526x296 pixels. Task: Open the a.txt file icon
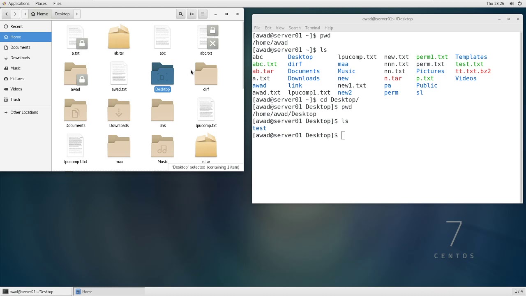tap(76, 37)
